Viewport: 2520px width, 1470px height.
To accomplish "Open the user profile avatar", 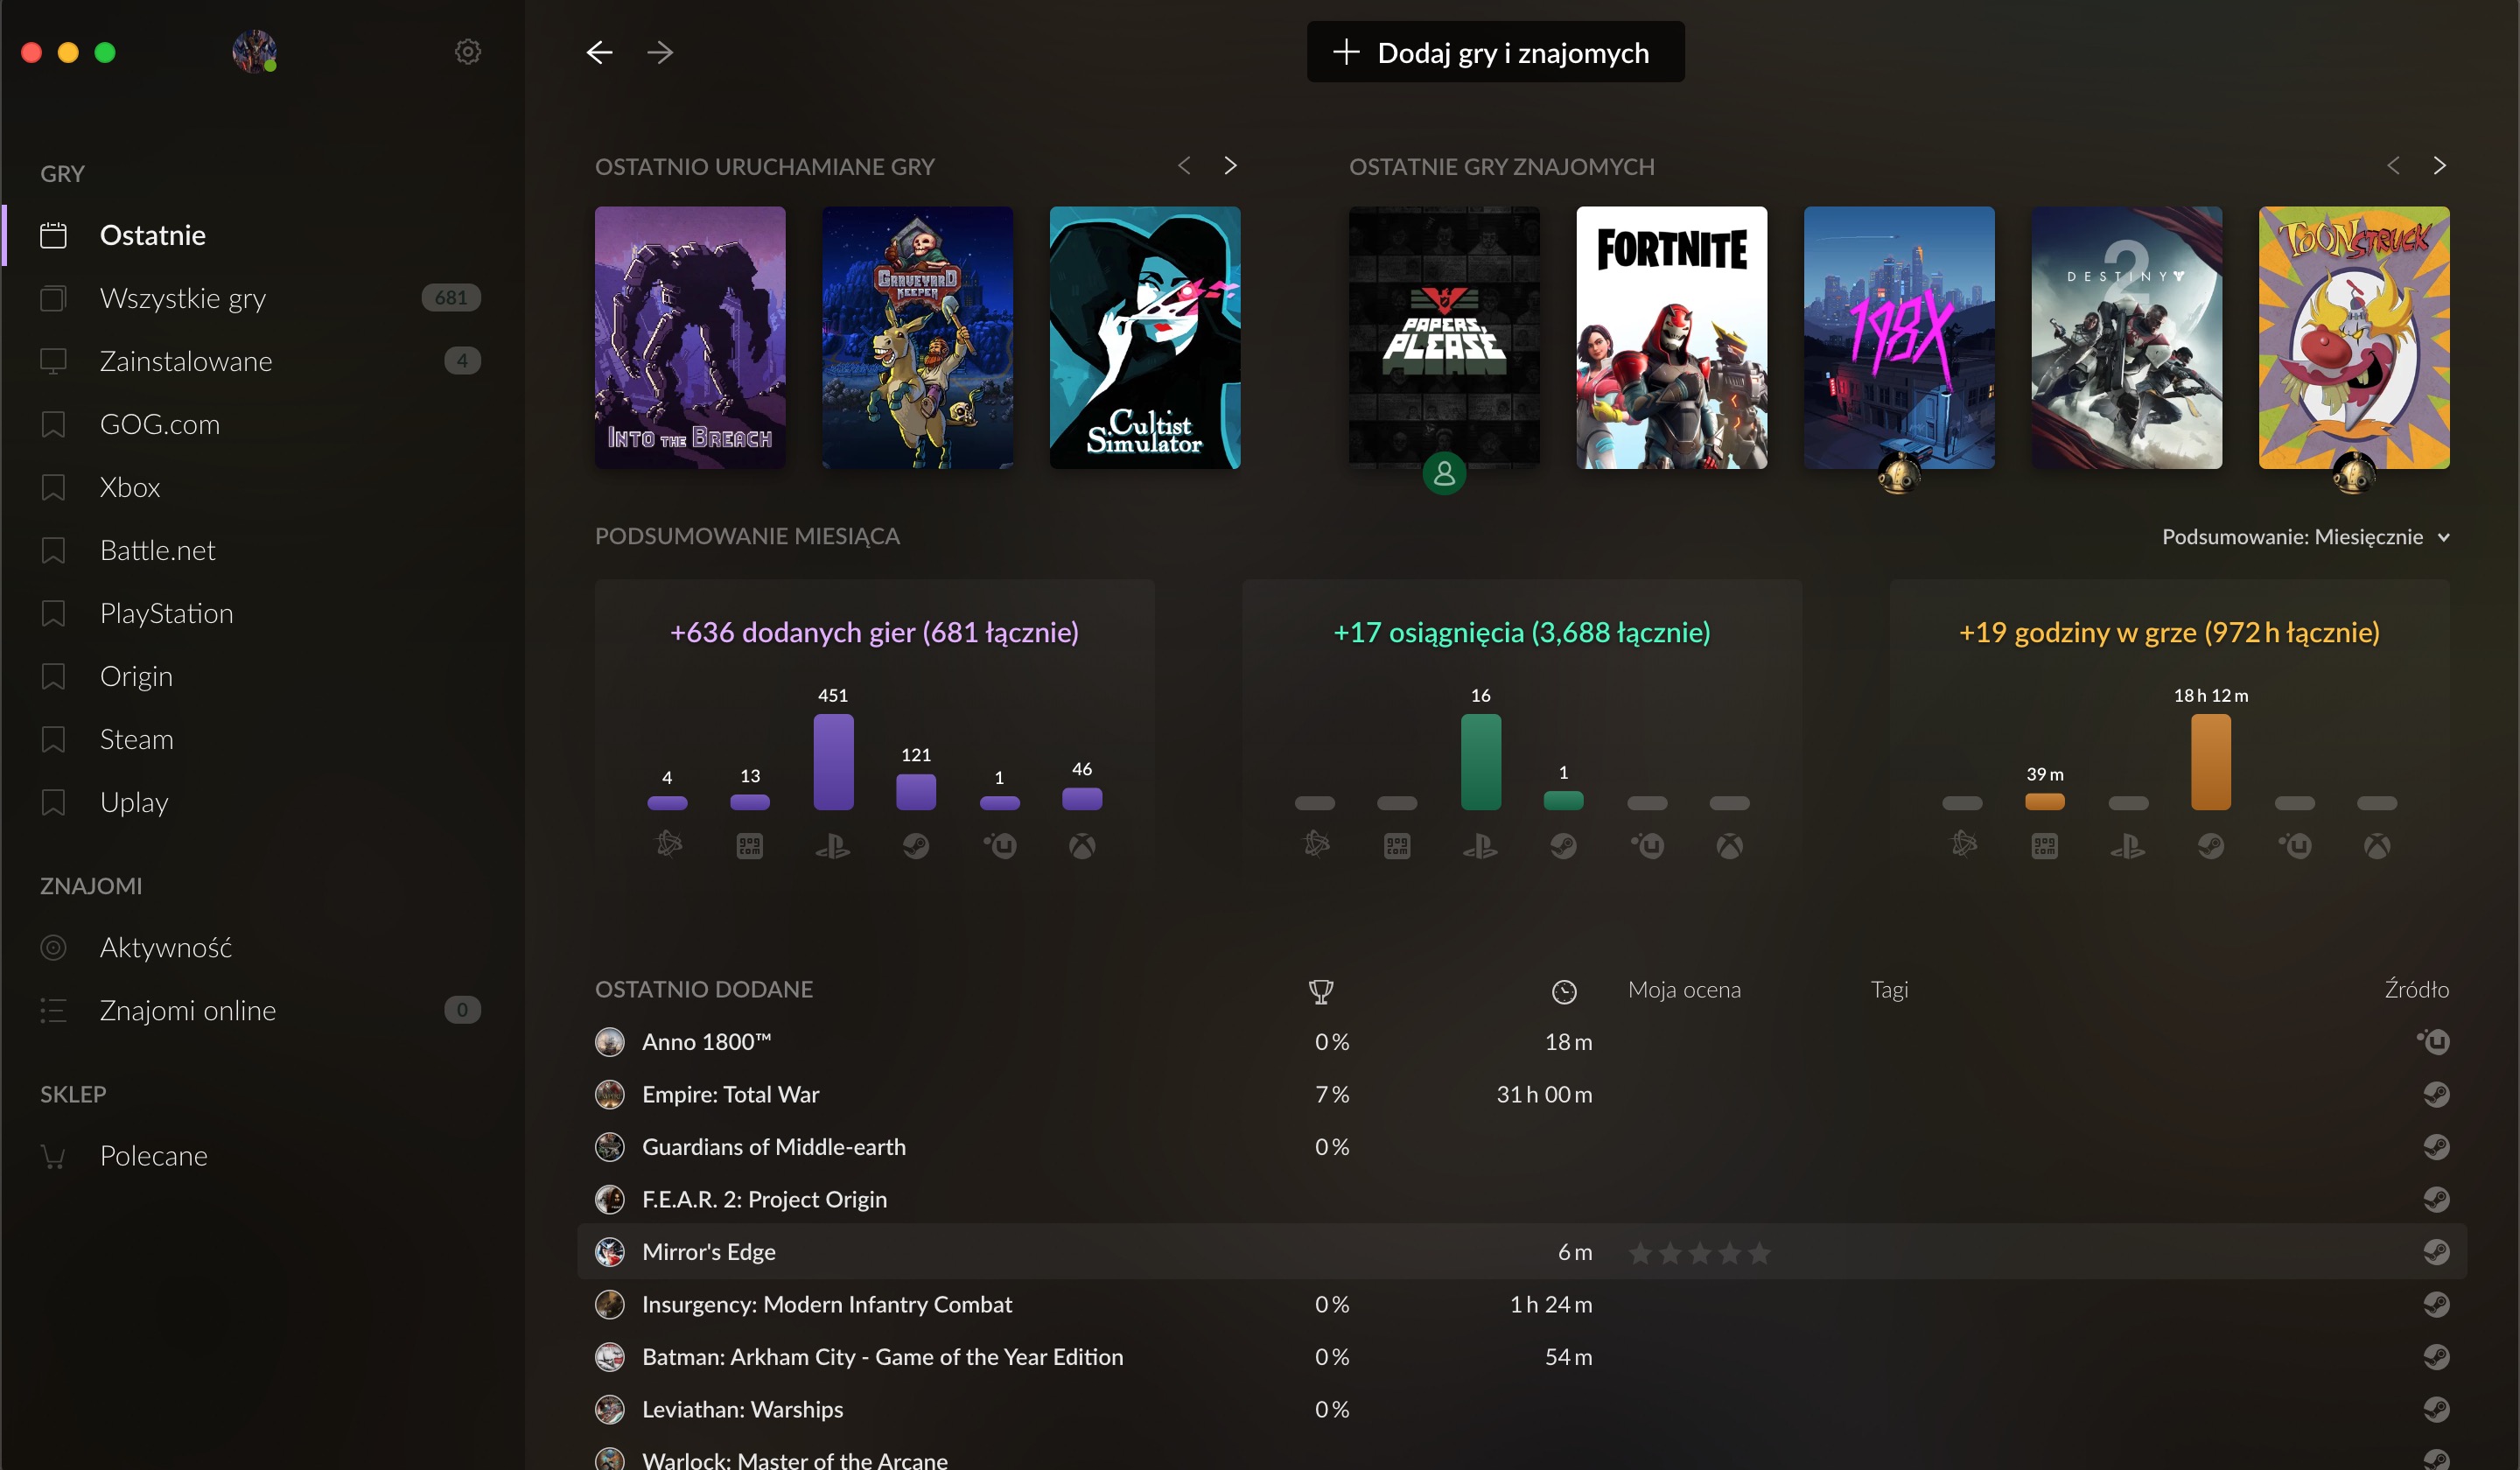I will click(254, 51).
